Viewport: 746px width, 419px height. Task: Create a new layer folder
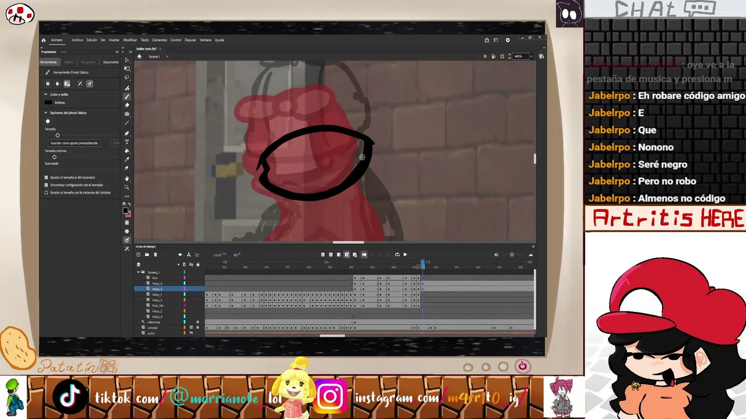coord(147,254)
